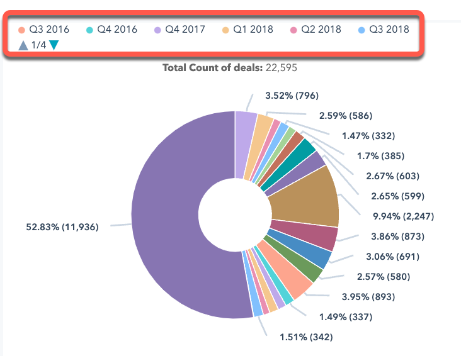Click the 3.52% (796) data label
The height and width of the screenshot is (356, 461).
(x=292, y=96)
